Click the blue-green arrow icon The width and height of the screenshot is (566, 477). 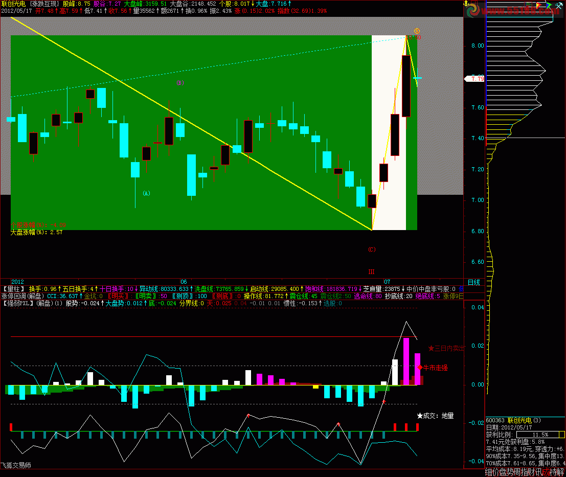pos(549,5)
